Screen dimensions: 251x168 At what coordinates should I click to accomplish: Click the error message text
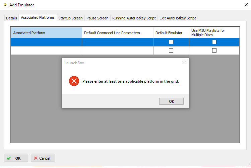tap(131, 81)
